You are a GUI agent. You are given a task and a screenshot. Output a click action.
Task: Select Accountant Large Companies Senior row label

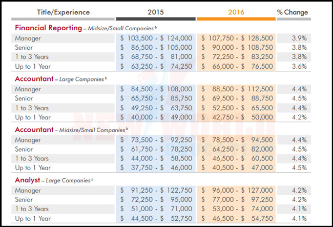(24, 98)
